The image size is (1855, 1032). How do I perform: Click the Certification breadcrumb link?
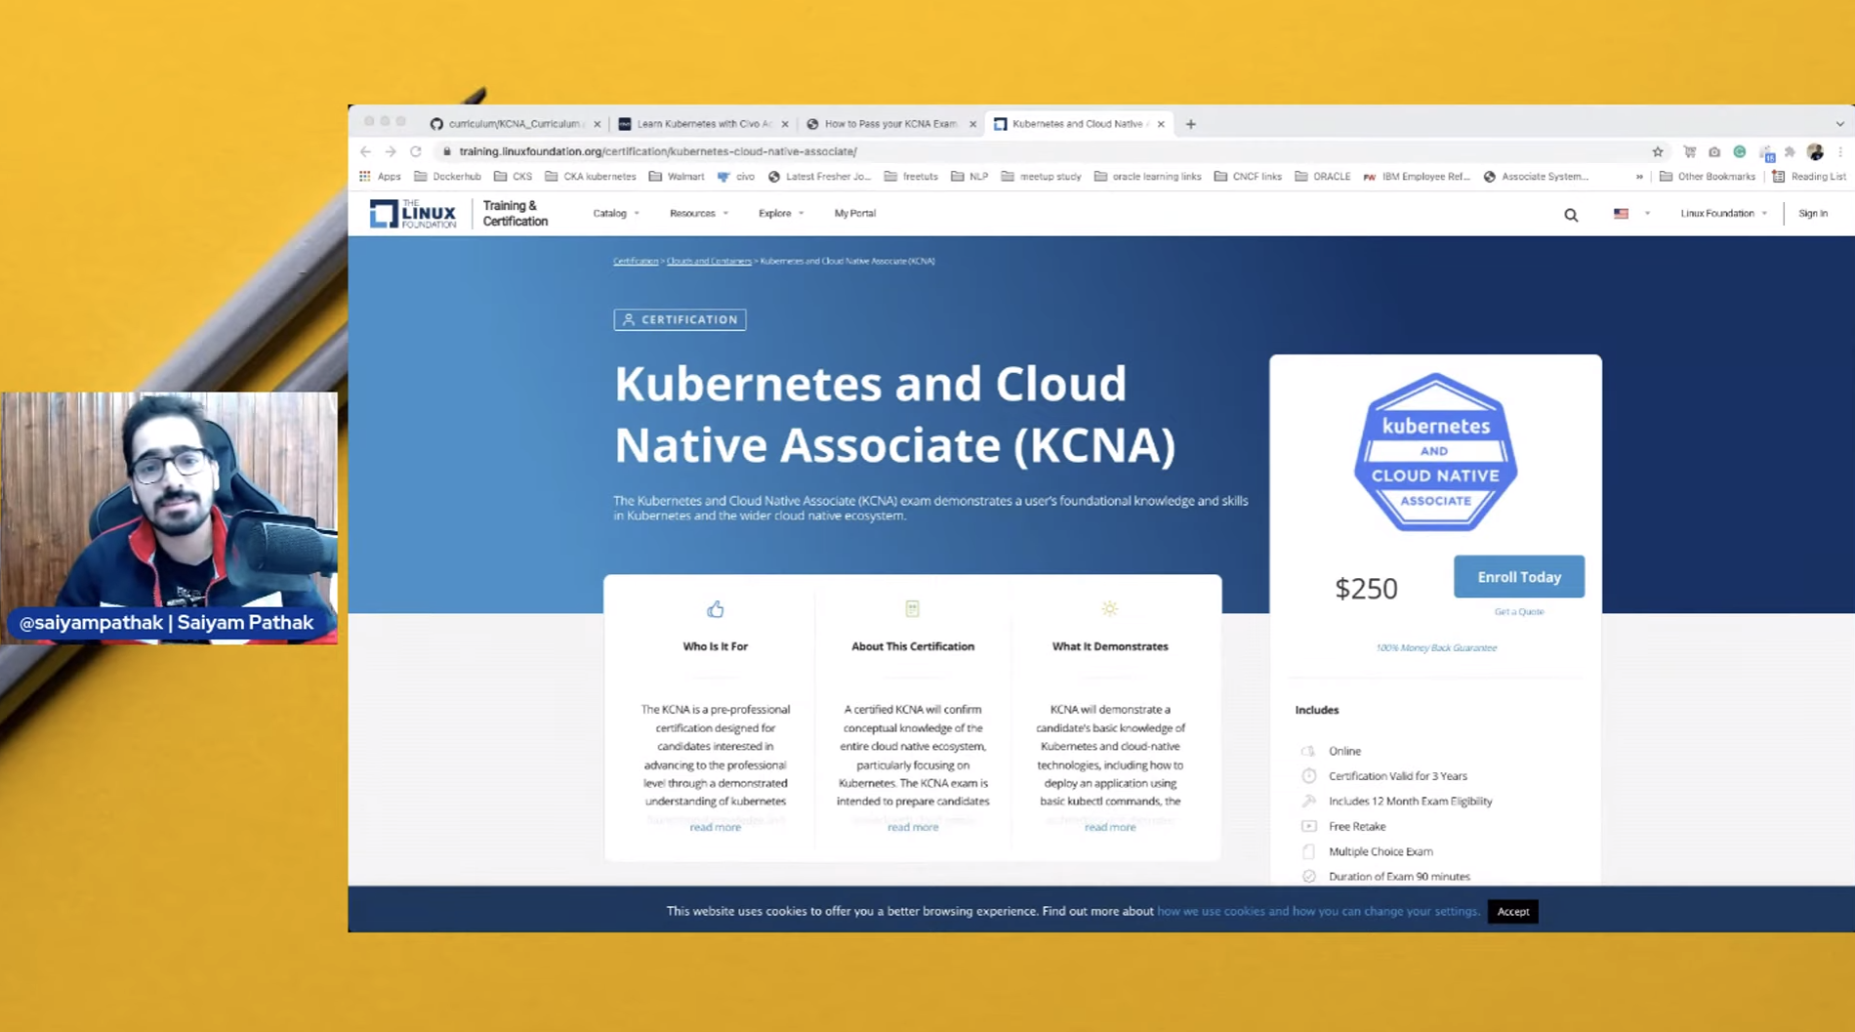636,261
